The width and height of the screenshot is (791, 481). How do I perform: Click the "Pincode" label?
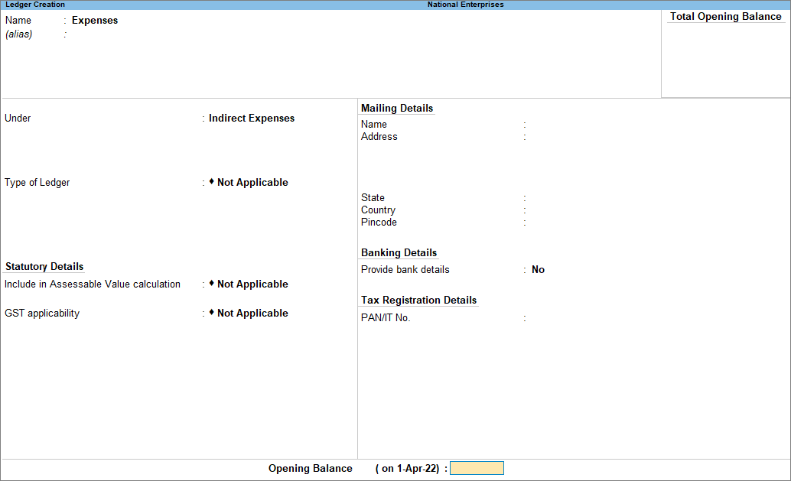(x=379, y=223)
